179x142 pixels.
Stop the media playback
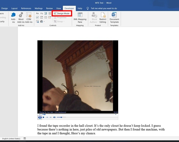[x=43, y=117]
